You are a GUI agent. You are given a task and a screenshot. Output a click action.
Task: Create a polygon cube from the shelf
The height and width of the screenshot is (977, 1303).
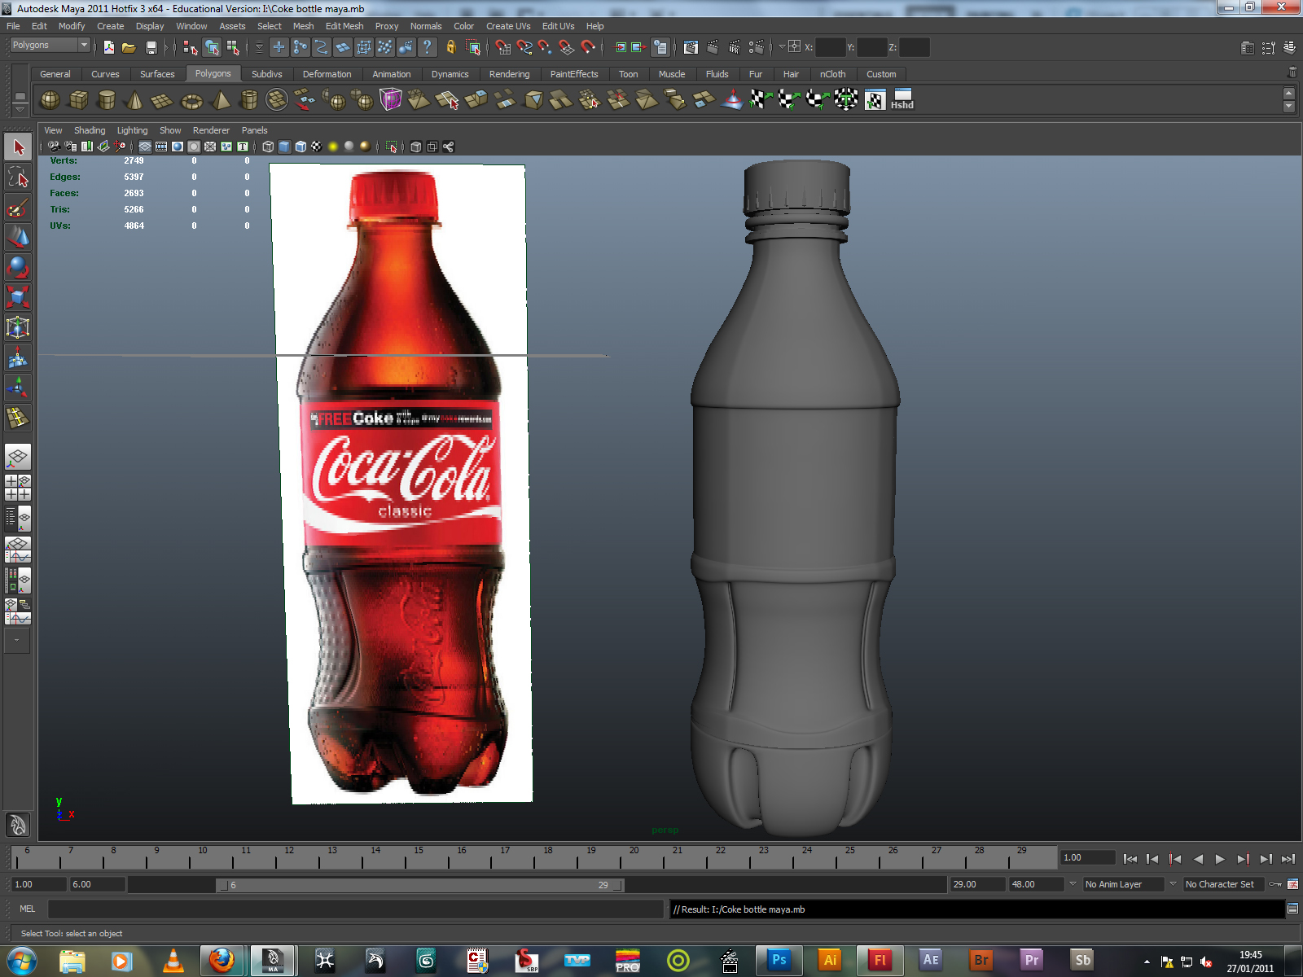[79, 100]
